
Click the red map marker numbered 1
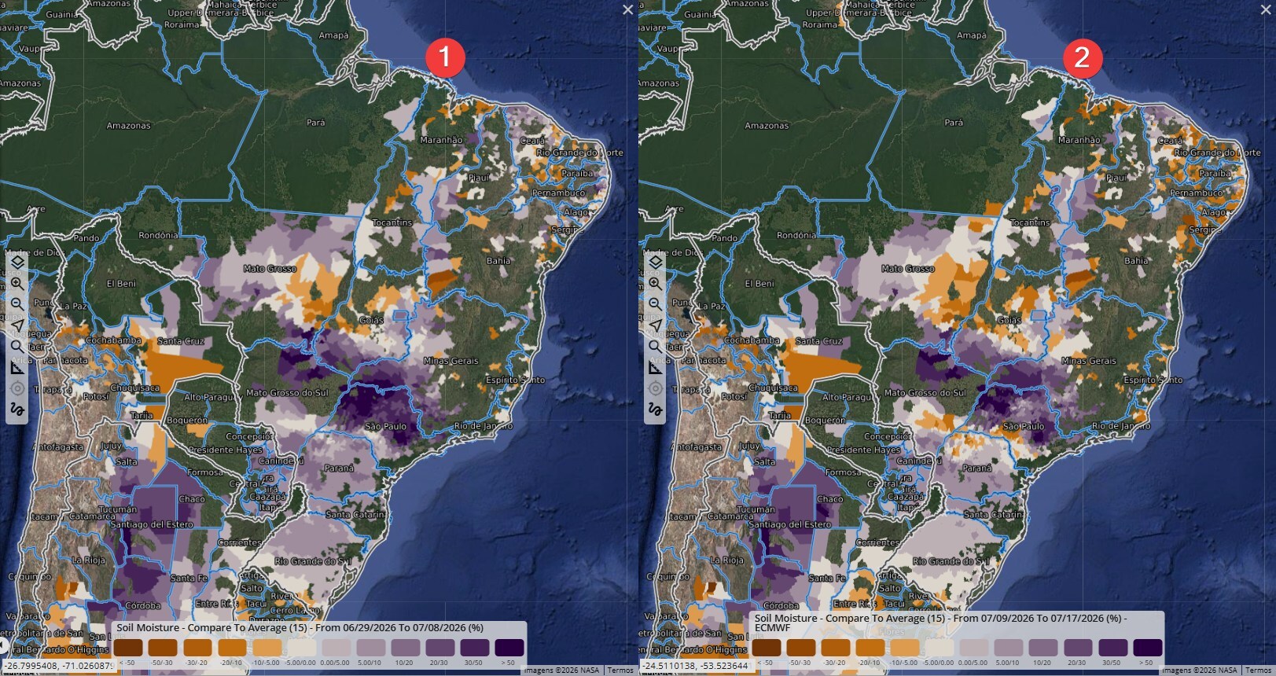444,57
